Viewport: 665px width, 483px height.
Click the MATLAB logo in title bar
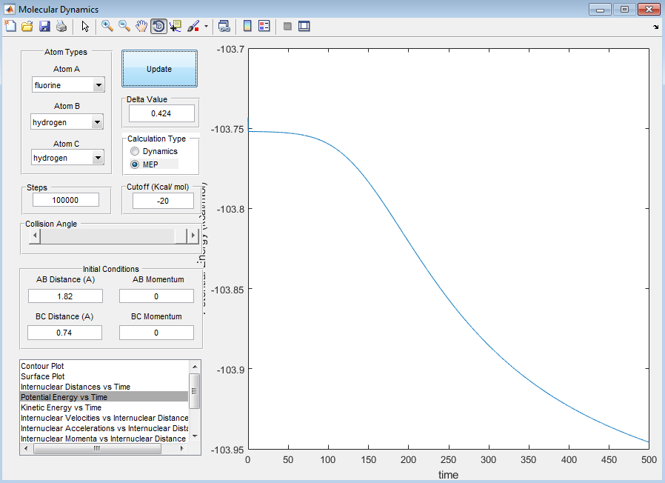coord(10,9)
